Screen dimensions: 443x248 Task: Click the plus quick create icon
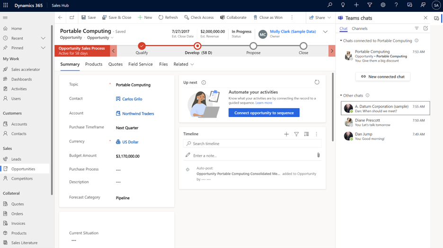click(x=356, y=5)
